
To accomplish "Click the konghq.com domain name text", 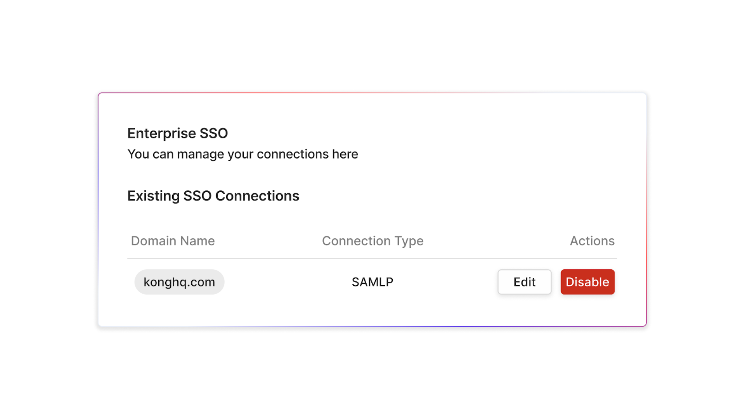I will point(179,282).
